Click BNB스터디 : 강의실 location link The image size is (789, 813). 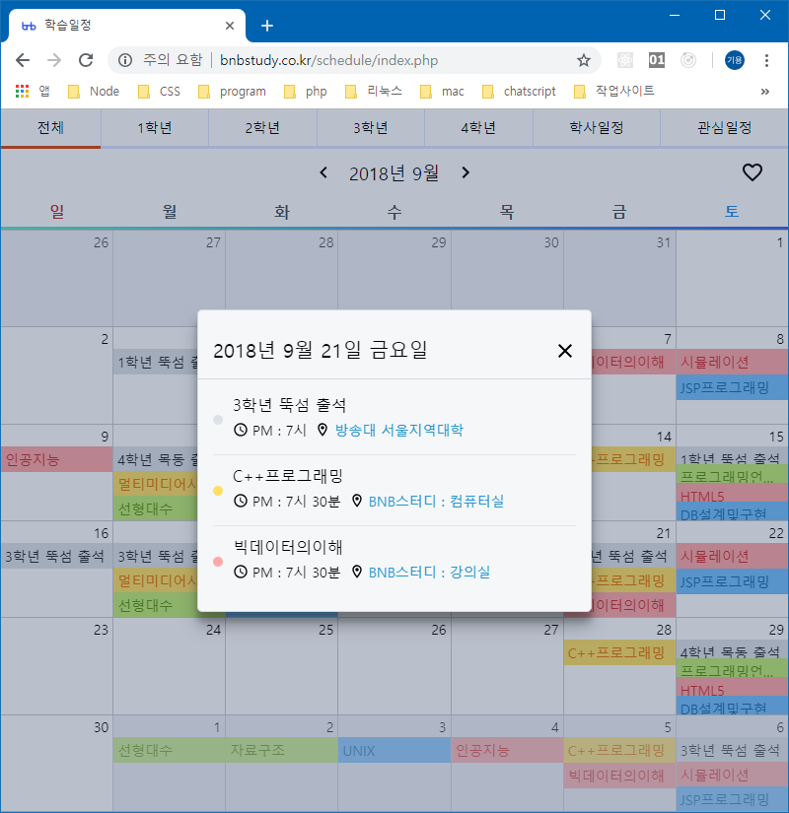[x=429, y=572]
